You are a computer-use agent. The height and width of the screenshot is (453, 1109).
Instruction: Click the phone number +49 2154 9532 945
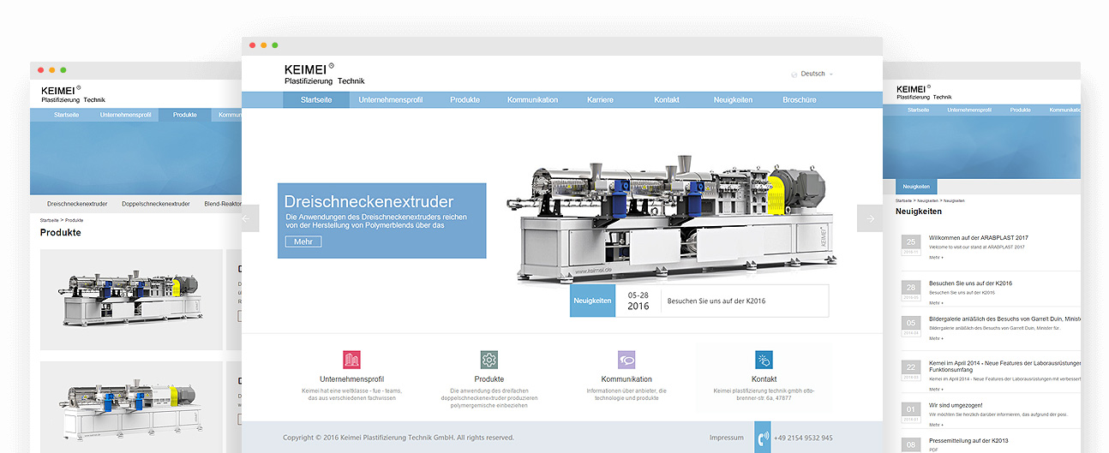click(803, 438)
